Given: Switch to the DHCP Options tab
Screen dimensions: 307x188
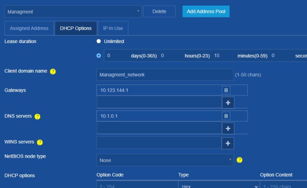Looking at the screenshot, I should coord(76,28).
